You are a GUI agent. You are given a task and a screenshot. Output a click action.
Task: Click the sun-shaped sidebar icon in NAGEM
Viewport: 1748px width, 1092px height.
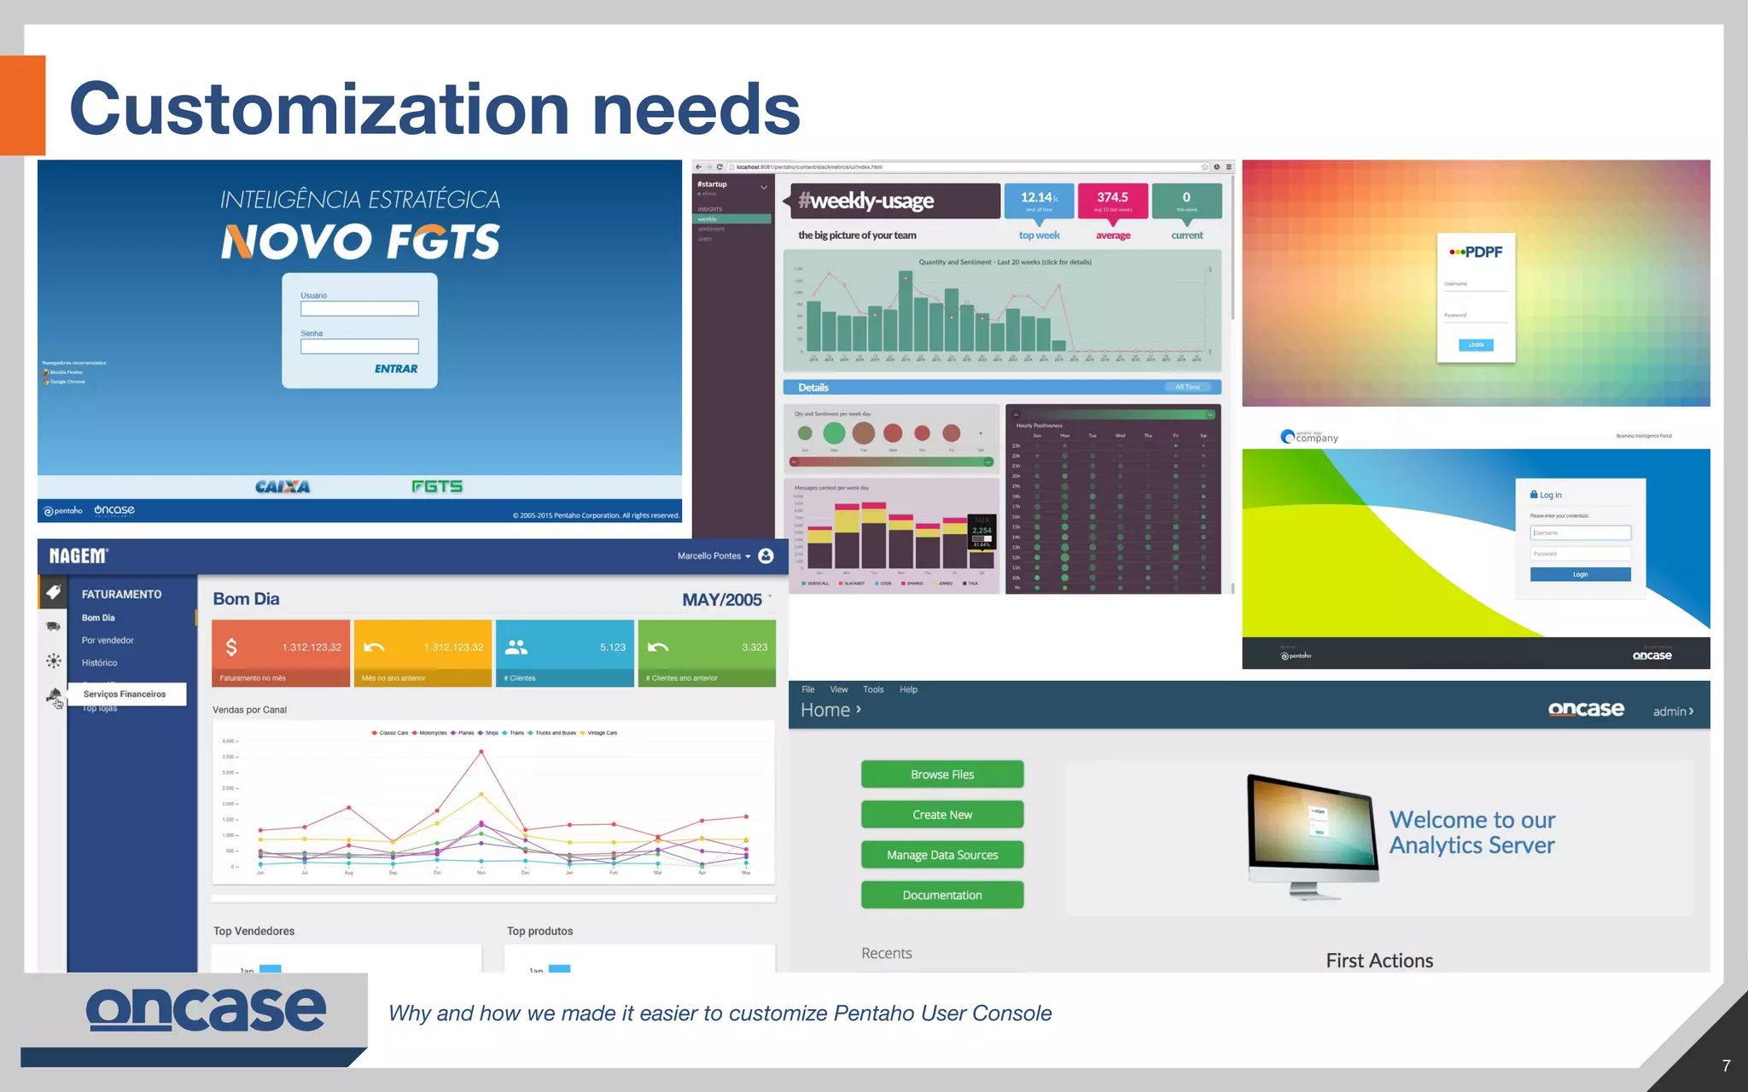point(53,660)
